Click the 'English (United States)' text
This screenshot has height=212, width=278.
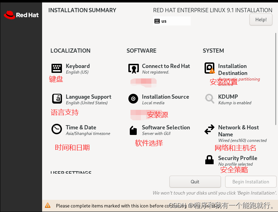tap(87, 103)
